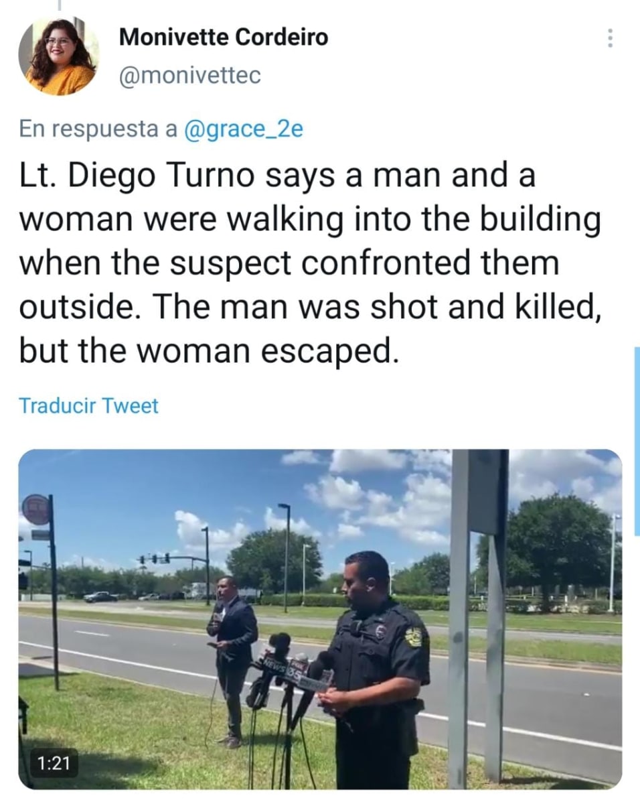This screenshot has height=804, width=640.
Task: Play the press conference video
Action: click(320, 618)
